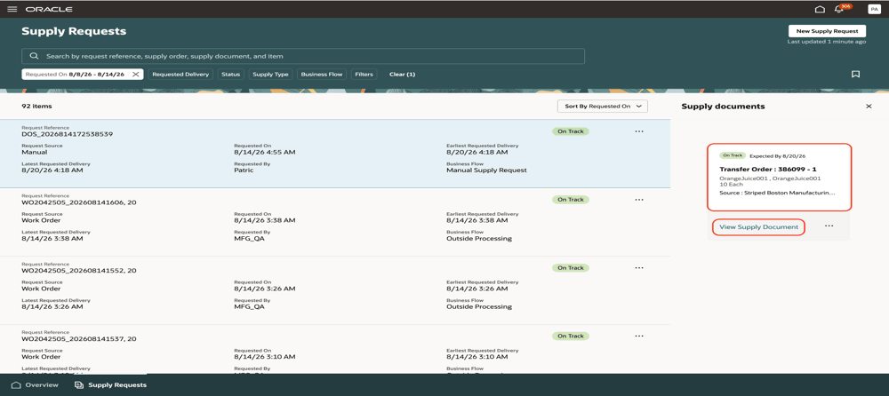
Task: Select request WO2042505_202608141606, 20
Action: click(79, 202)
